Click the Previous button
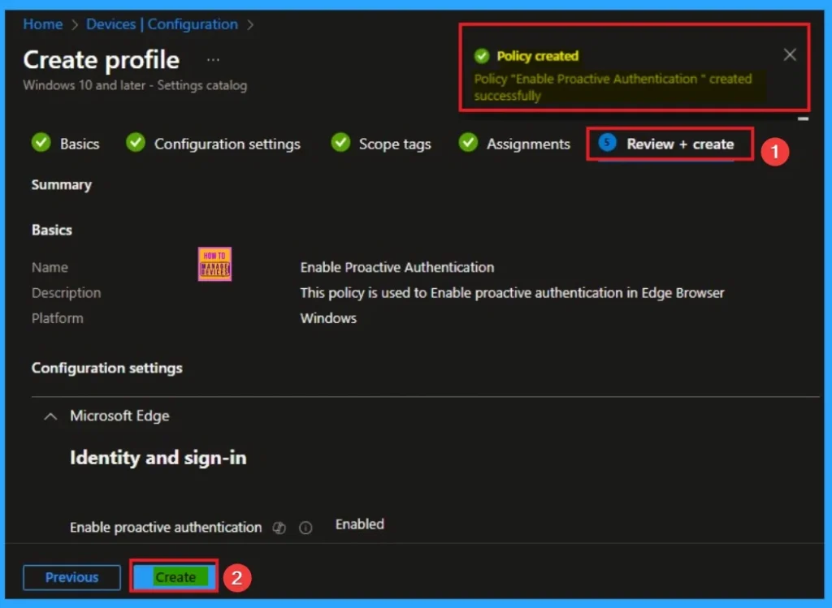Screen dimensions: 832x608 click(71, 577)
